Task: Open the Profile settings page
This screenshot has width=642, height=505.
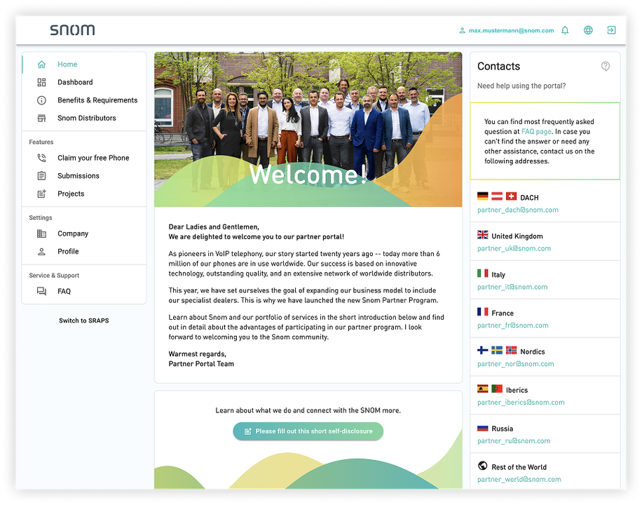Action: [68, 252]
